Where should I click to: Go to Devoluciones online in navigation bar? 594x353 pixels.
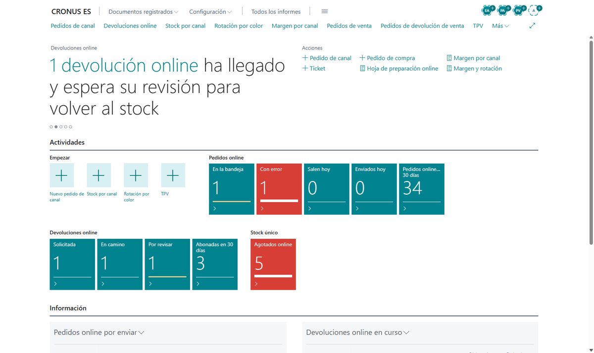(130, 26)
